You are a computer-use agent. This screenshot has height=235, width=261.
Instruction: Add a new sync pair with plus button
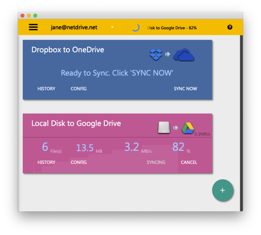[223, 190]
